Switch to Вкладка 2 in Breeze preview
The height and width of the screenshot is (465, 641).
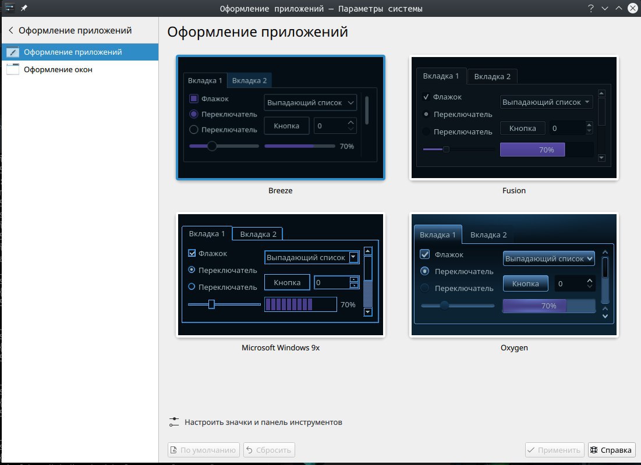point(249,80)
